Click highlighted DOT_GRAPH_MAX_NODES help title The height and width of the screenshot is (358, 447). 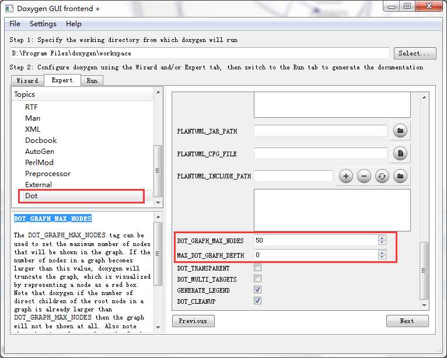(x=53, y=219)
